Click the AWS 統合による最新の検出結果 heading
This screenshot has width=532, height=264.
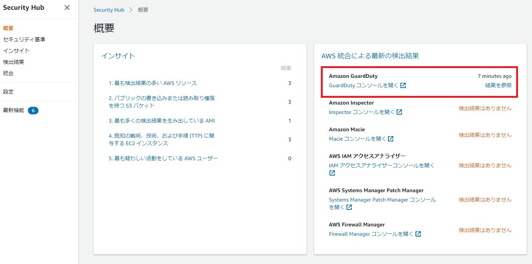pos(370,56)
